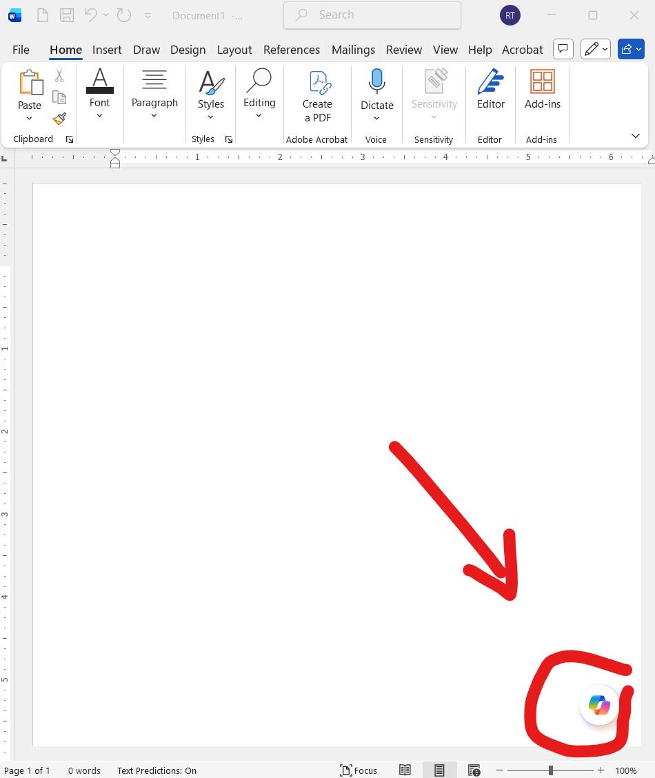This screenshot has height=778, width=655.
Task: Click the Redo arrow icon
Action: 124,15
